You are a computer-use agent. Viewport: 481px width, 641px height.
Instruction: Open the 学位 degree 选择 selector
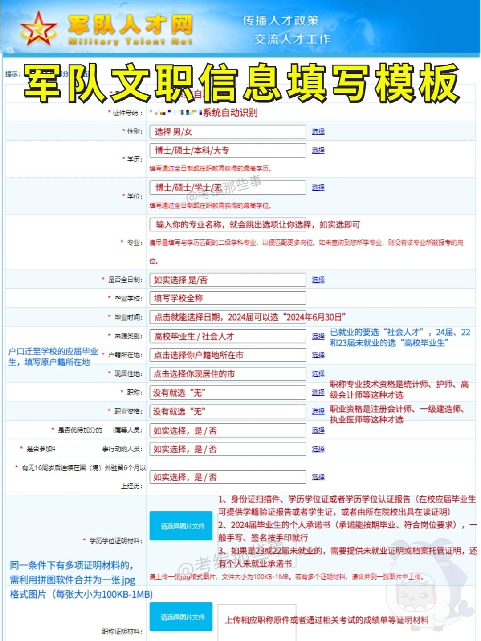click(x=318, y=187)
